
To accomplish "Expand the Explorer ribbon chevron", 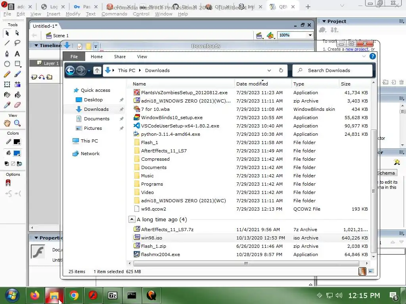I will 364,56.
